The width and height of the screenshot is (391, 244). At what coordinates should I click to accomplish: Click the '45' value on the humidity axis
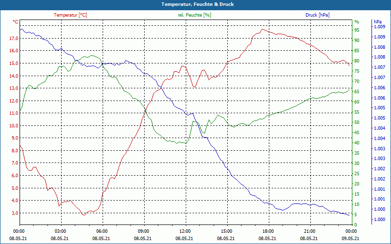tap(357, 133)
